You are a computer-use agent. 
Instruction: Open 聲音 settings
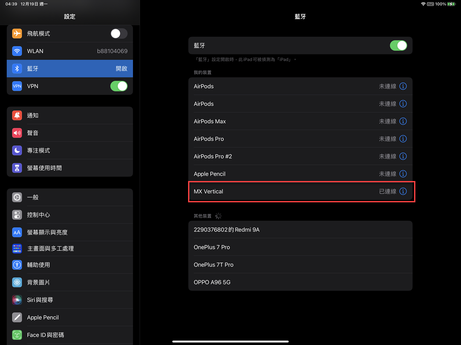click(70, 133)
